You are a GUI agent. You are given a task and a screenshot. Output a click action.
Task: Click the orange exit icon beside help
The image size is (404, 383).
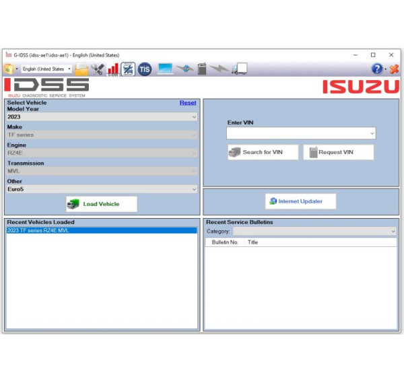click(x=393, y=69)
